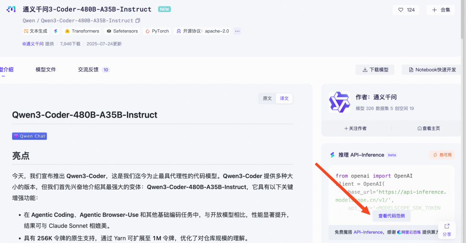Click the 亮点 section heading
Screen dimensions: 466x243
pos(21,156)
